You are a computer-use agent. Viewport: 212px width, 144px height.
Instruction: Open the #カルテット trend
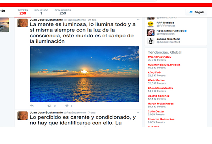[154, 72]
